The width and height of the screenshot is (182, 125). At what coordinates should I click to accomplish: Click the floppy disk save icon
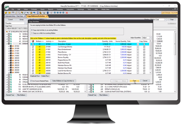13,13
